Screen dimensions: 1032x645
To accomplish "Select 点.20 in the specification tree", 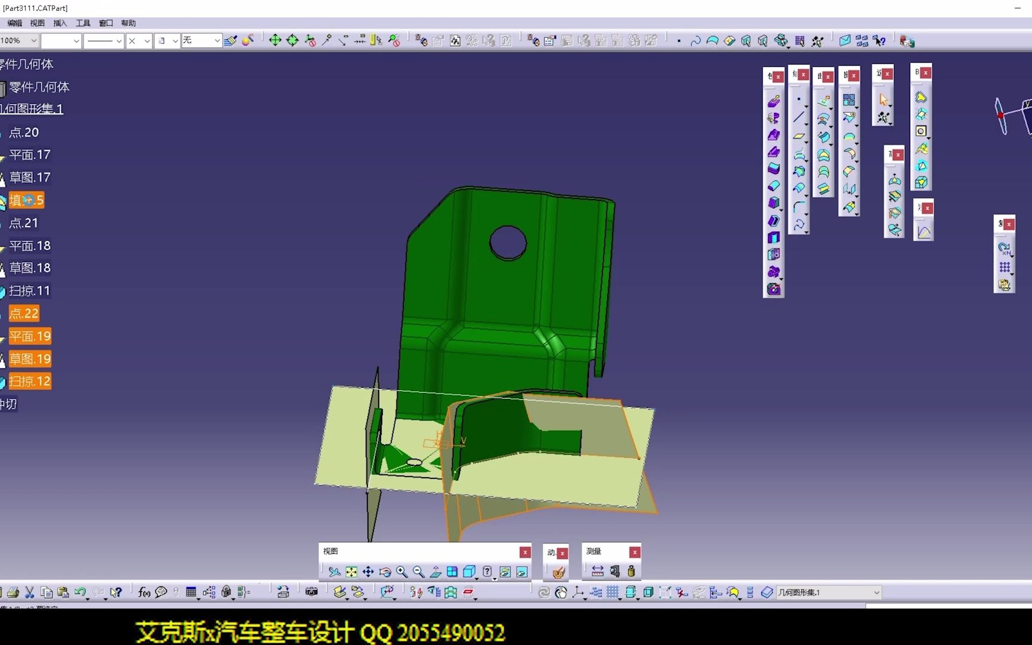I will click(x=24, y=133).
